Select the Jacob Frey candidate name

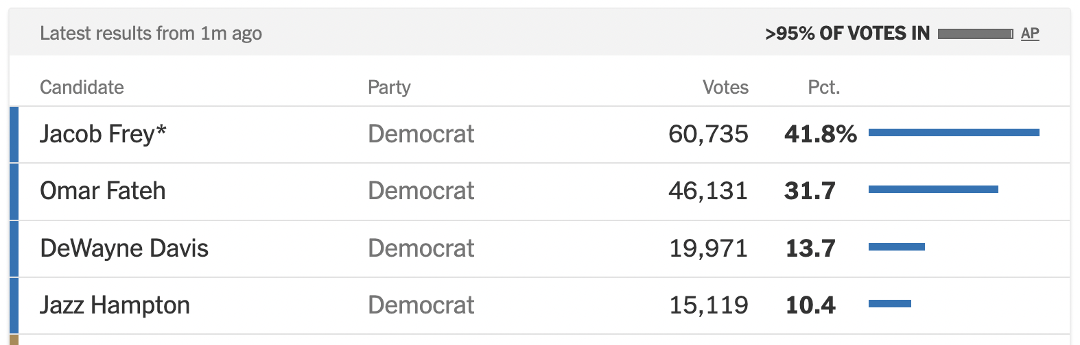tap(103, 134)
